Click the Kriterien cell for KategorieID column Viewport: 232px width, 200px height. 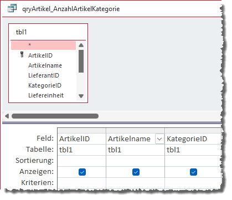pyautogui.click(x=193, y=183)
